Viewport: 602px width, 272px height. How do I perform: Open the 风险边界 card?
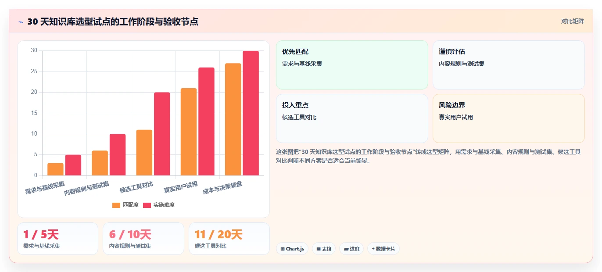(509, 118)
